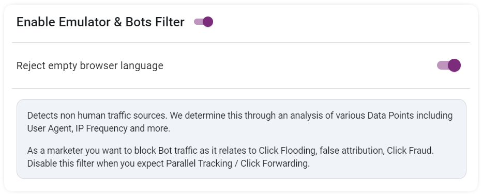Click the 'Reject empty browser language' label

tap(90, 66)
